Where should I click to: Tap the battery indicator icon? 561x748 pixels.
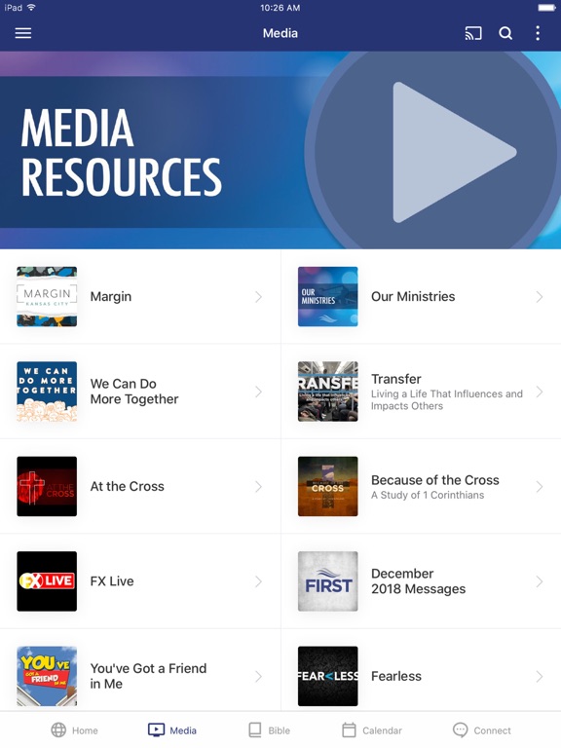[x=546, y=8]
